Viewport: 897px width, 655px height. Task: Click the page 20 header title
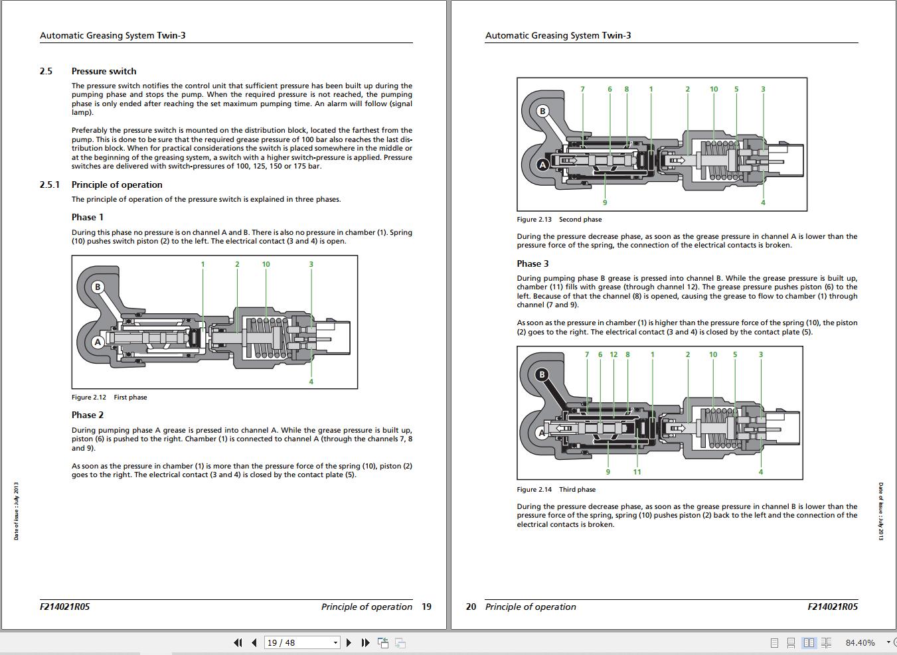pyautogui.click(x=558, y=35)
